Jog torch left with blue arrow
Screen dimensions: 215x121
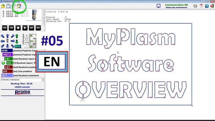pyautogui.click(x=3, y=41)
